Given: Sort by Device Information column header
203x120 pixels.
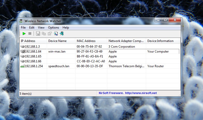Looking at the screenshot, I should coord(162,41).
